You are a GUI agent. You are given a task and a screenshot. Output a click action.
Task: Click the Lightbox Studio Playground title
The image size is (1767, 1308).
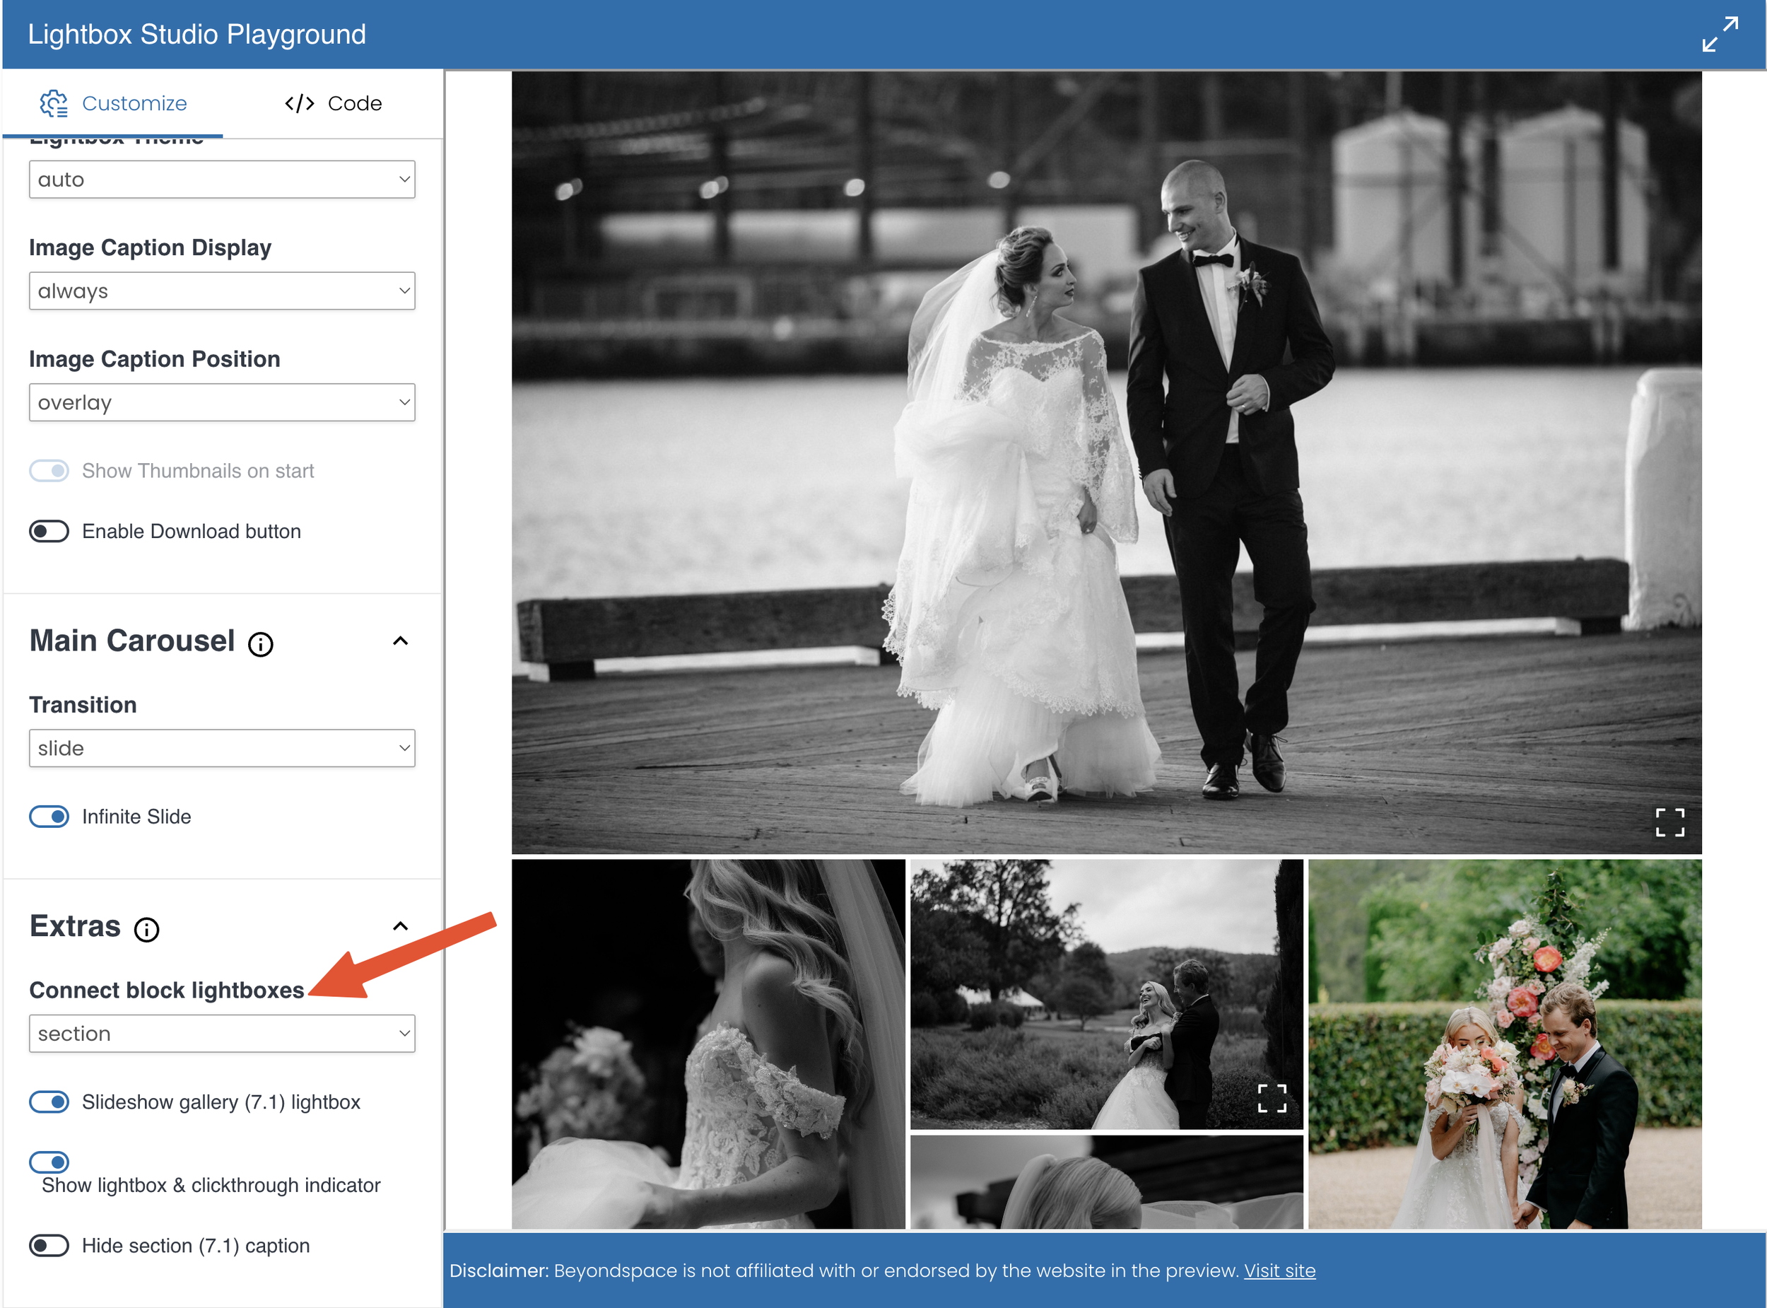pos(197,34)
